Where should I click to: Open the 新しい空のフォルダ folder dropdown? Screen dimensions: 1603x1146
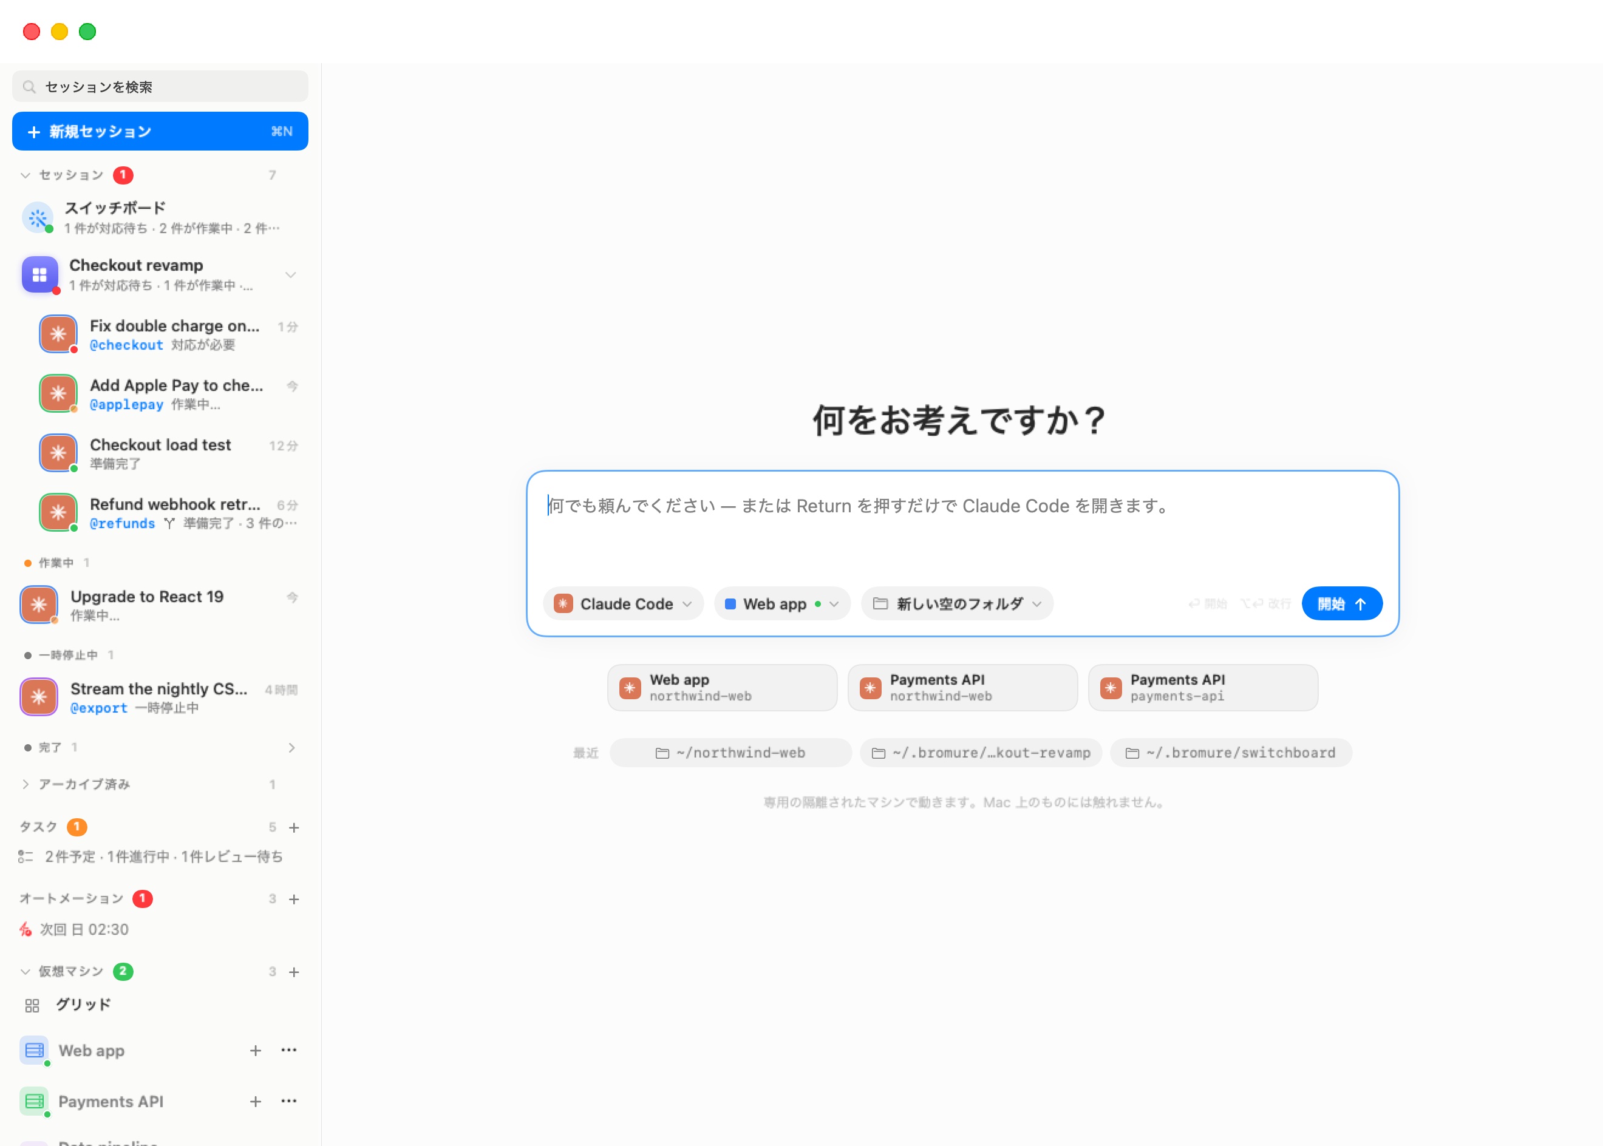point(957,604)
